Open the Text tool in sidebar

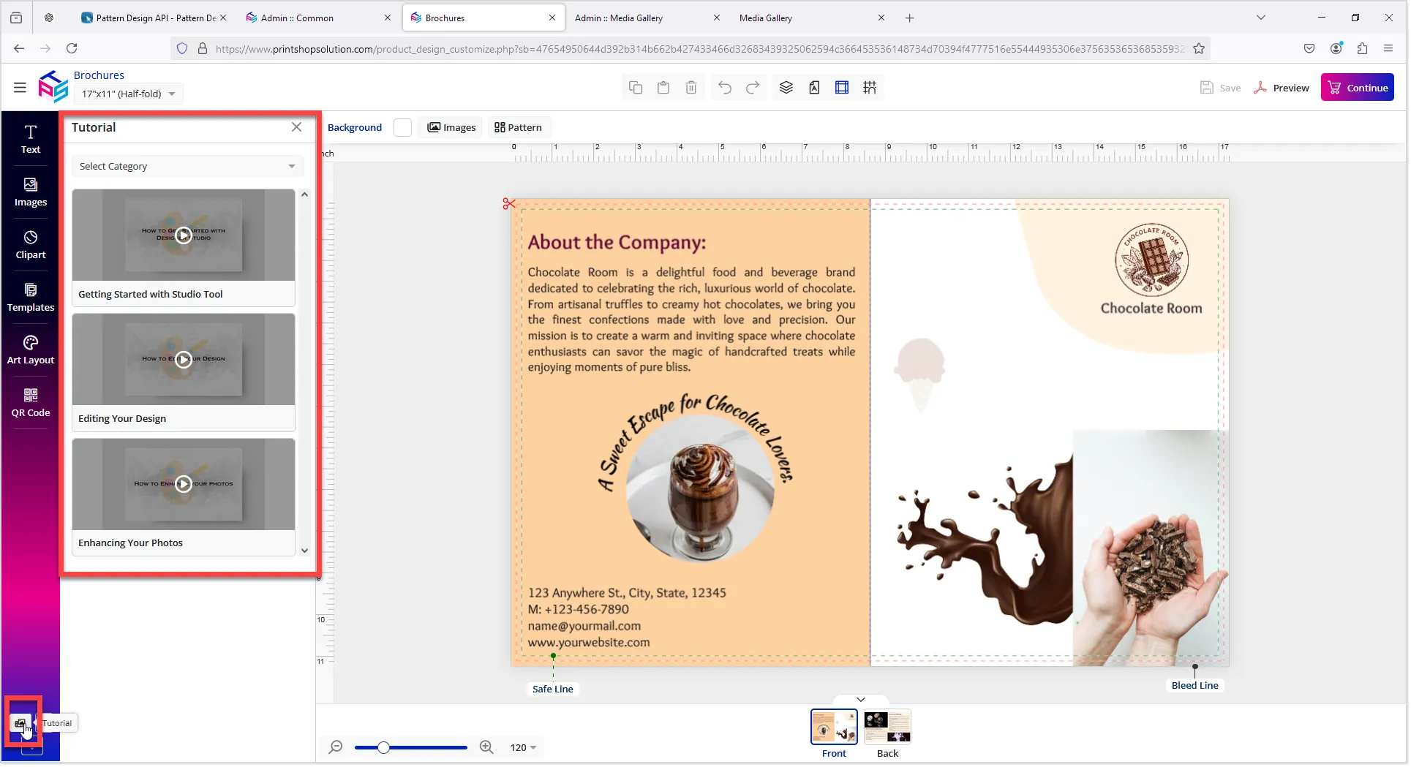coord(30,139)
